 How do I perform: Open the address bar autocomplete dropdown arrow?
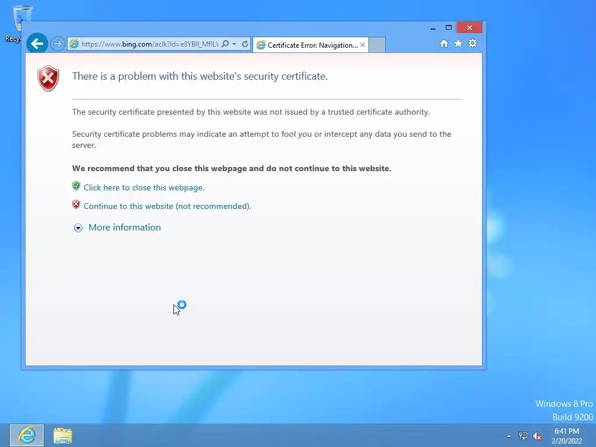[x=234, y=44]
